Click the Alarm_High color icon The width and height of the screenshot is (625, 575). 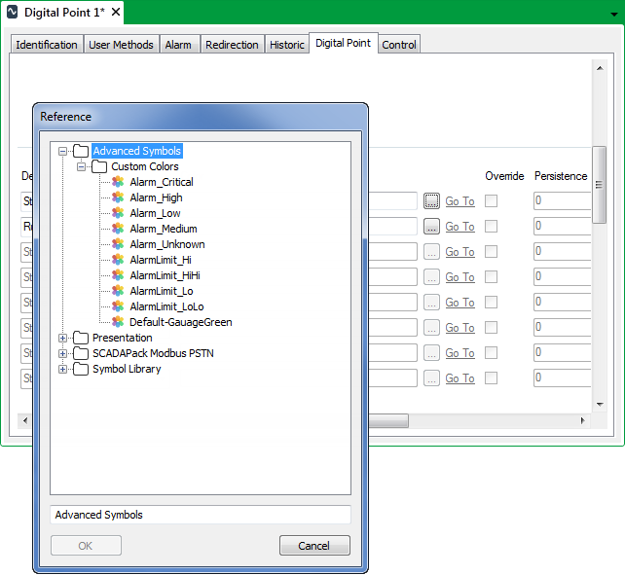tap(118, 198)
